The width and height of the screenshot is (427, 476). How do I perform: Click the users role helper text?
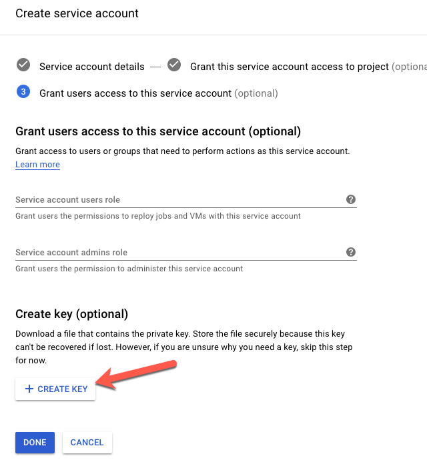click(157, 216)
